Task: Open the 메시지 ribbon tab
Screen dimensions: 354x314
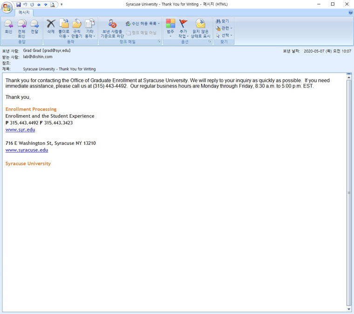Action: click(24, 13)
